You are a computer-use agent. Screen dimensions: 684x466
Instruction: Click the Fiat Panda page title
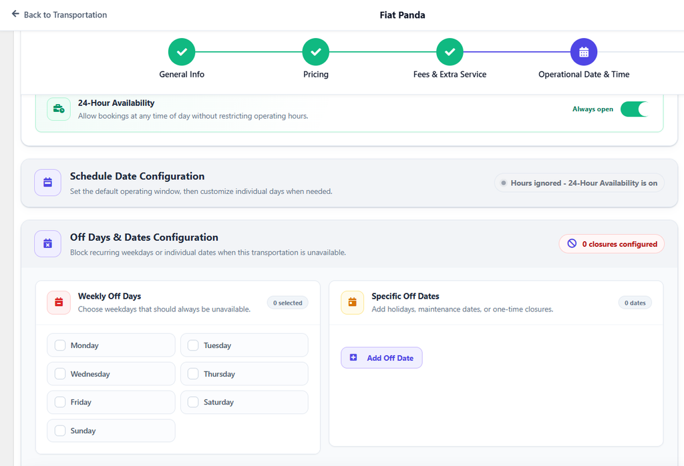click(402, 15)
